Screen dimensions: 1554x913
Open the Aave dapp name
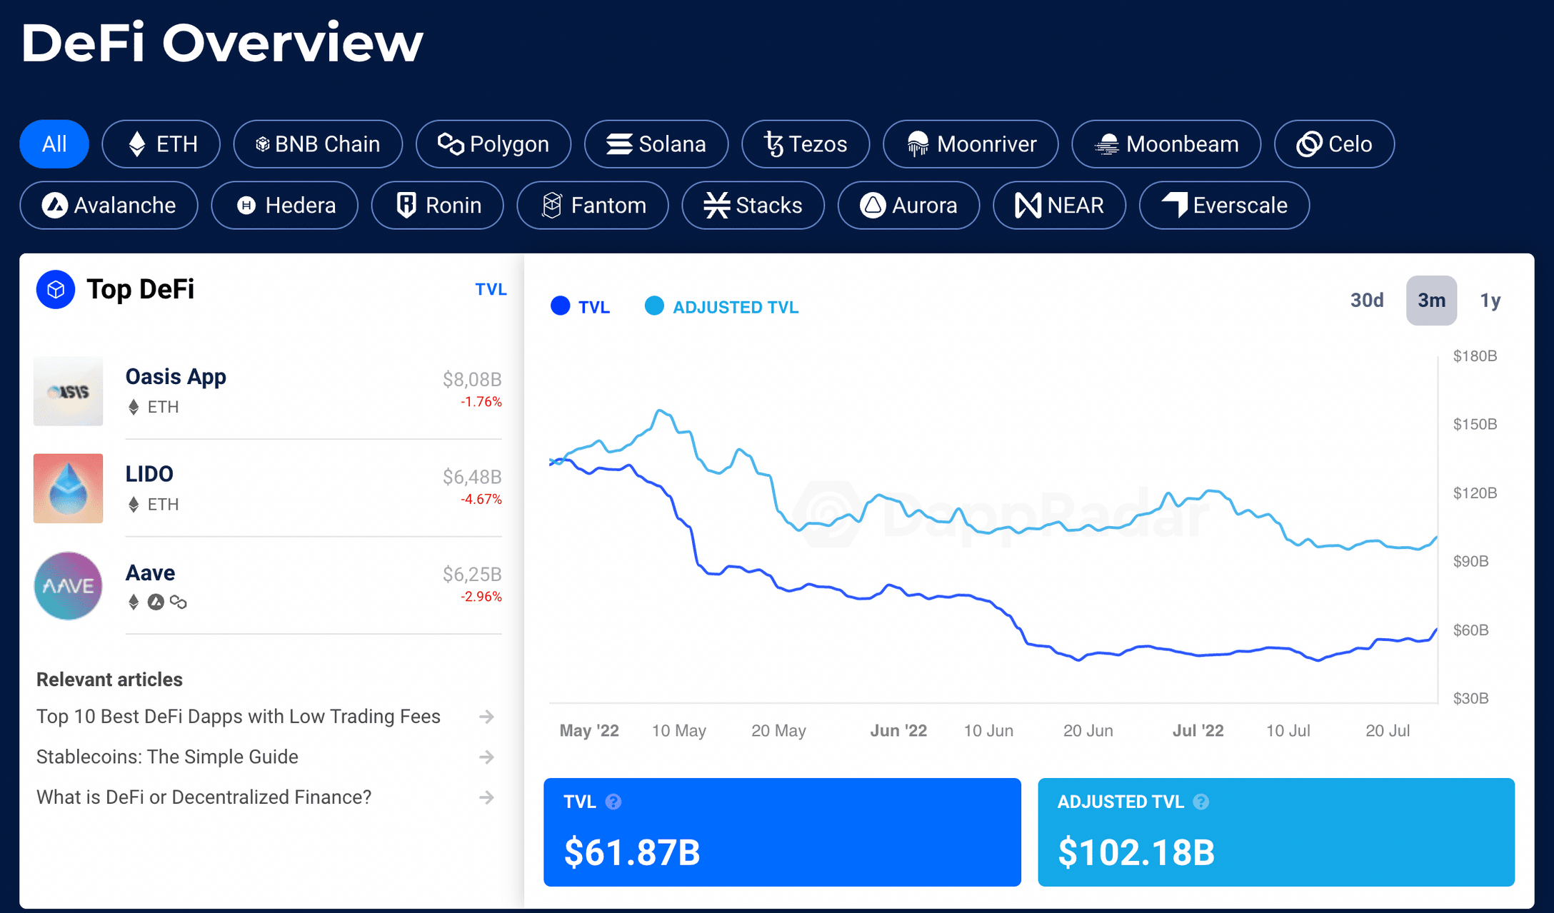click(x=150, y=572)
